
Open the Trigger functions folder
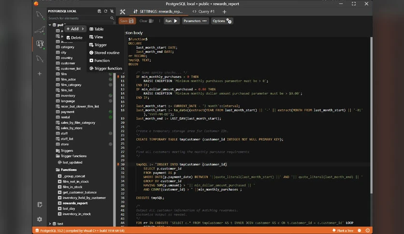point(71,156)
